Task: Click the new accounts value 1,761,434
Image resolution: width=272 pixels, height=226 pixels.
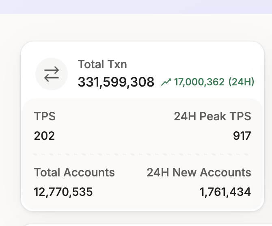Action: coord(225,192)
